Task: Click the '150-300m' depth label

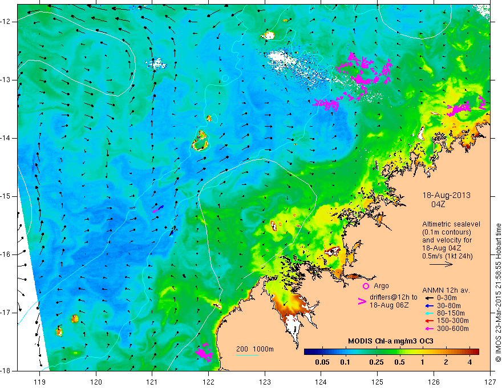Action: pos(453,321)
